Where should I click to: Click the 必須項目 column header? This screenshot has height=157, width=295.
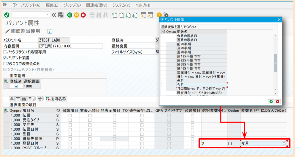[192, 111]
